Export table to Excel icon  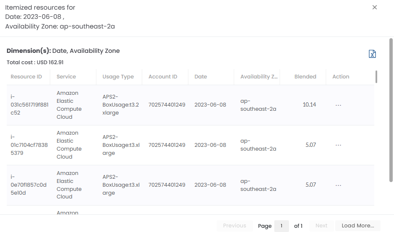pyautogui.click(x=372, y=54)
